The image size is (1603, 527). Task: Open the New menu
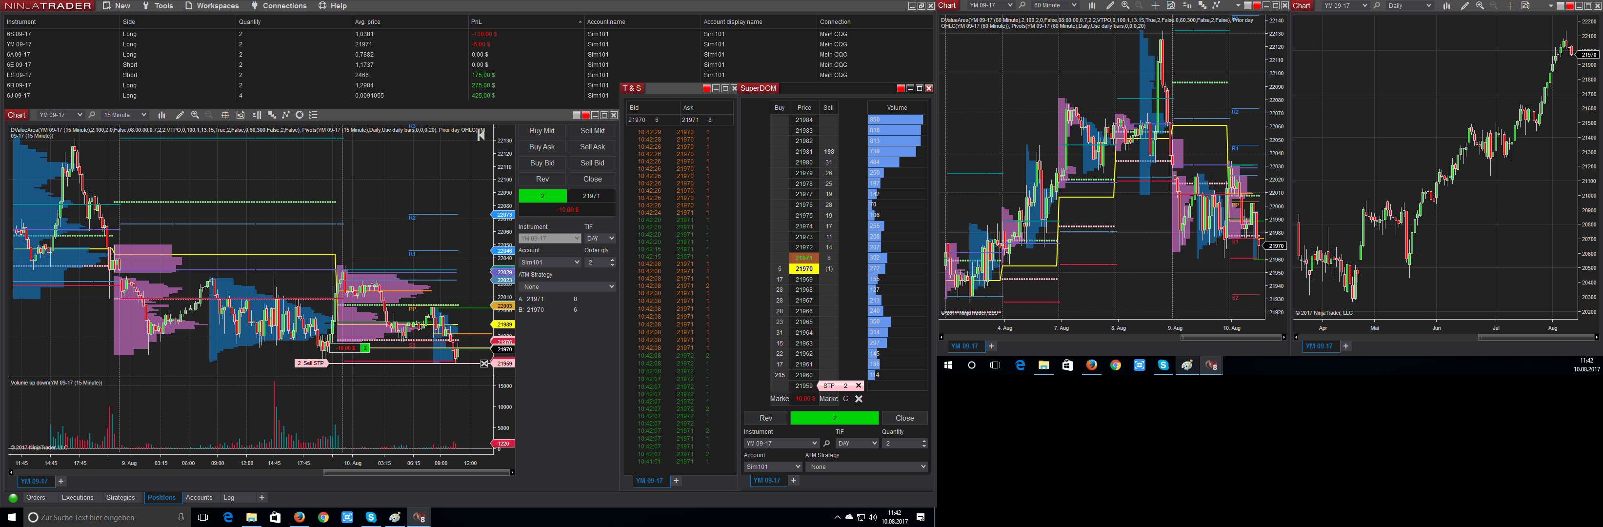117,5
